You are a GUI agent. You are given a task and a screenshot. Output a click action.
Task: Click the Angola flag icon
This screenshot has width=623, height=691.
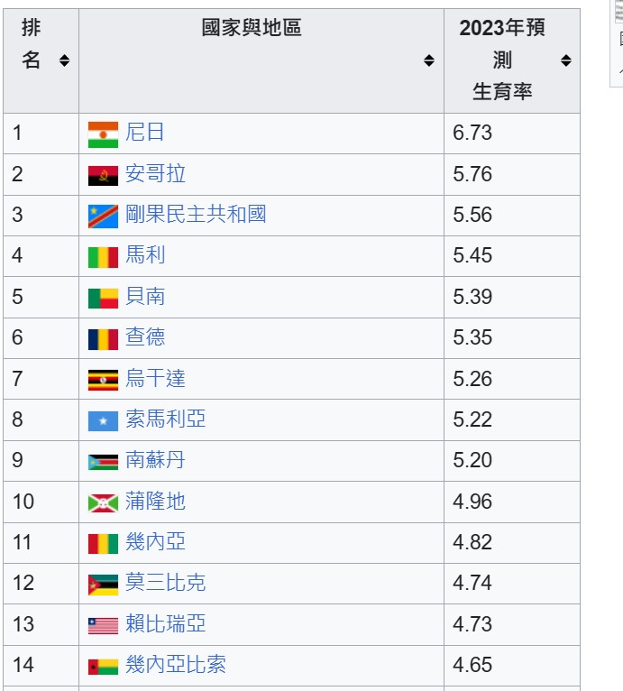(x=103, y=176)
